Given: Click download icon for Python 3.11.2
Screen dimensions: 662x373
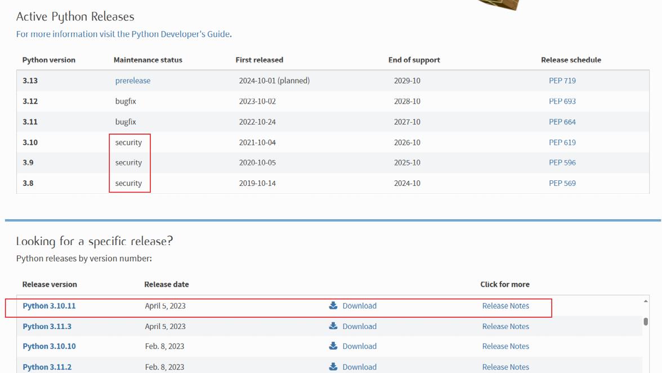Looking at the screenshot, I should [333, 367].
